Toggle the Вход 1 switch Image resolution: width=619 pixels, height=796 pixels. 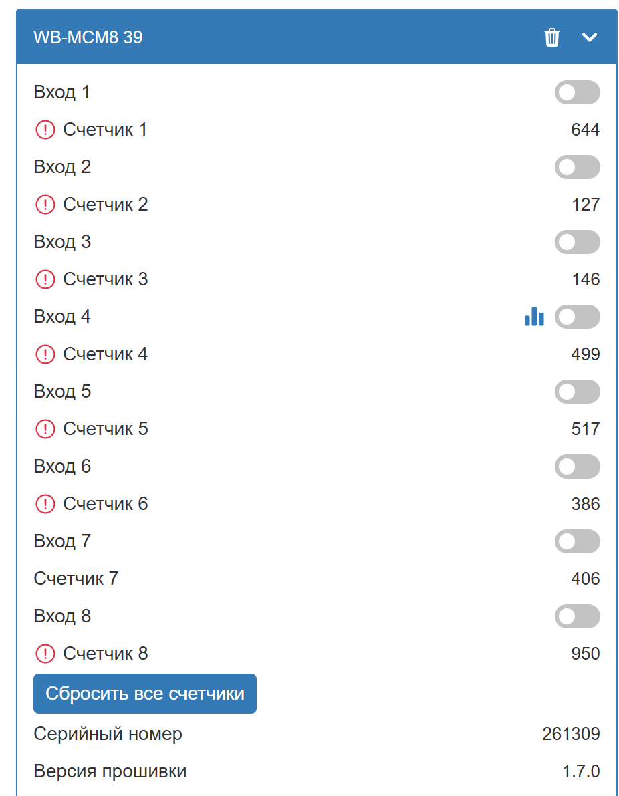[x=577, y=92]
